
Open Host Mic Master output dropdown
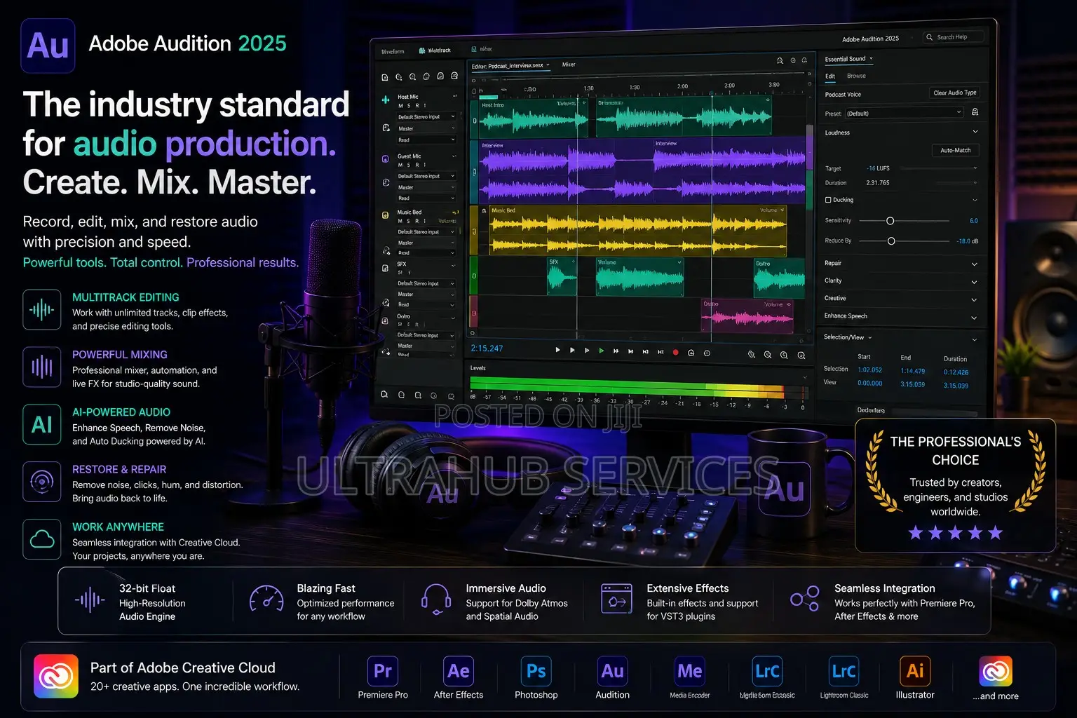click(426, 129)
